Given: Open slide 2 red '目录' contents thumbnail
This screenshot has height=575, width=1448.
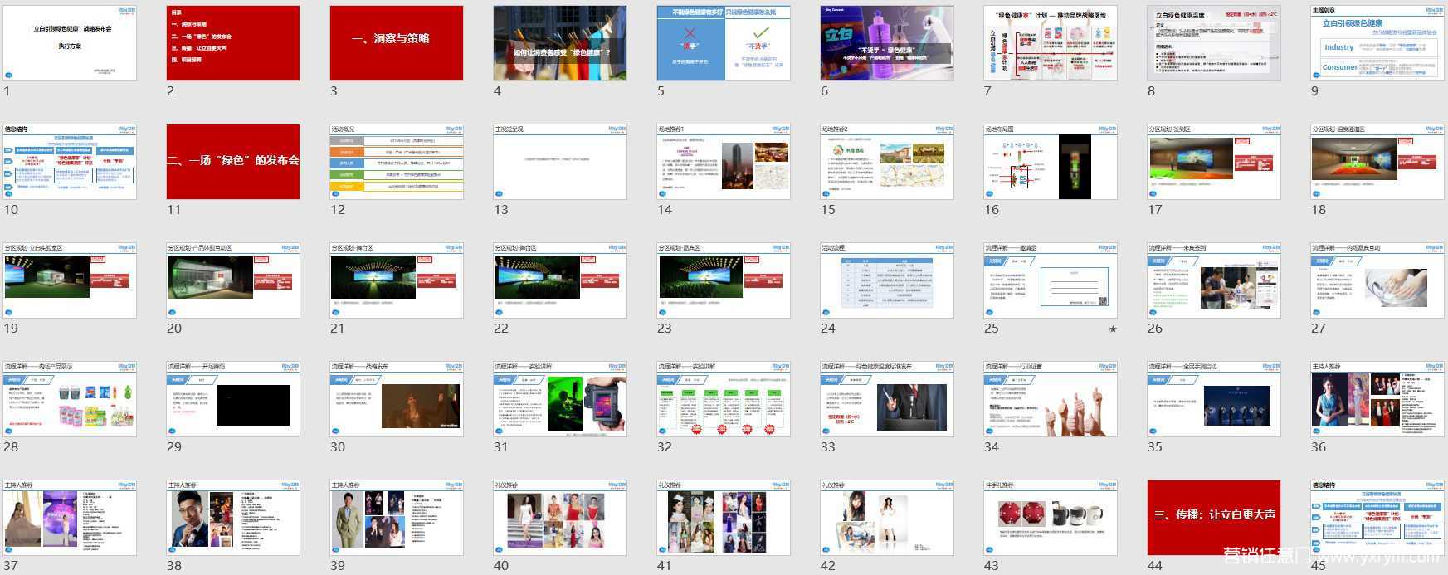Looking at the screenshot, I should (233, 43).
